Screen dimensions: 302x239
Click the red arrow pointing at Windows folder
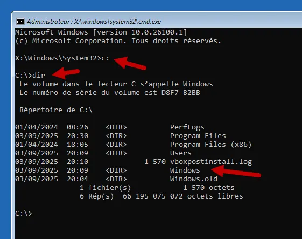[x=236, y=172]
